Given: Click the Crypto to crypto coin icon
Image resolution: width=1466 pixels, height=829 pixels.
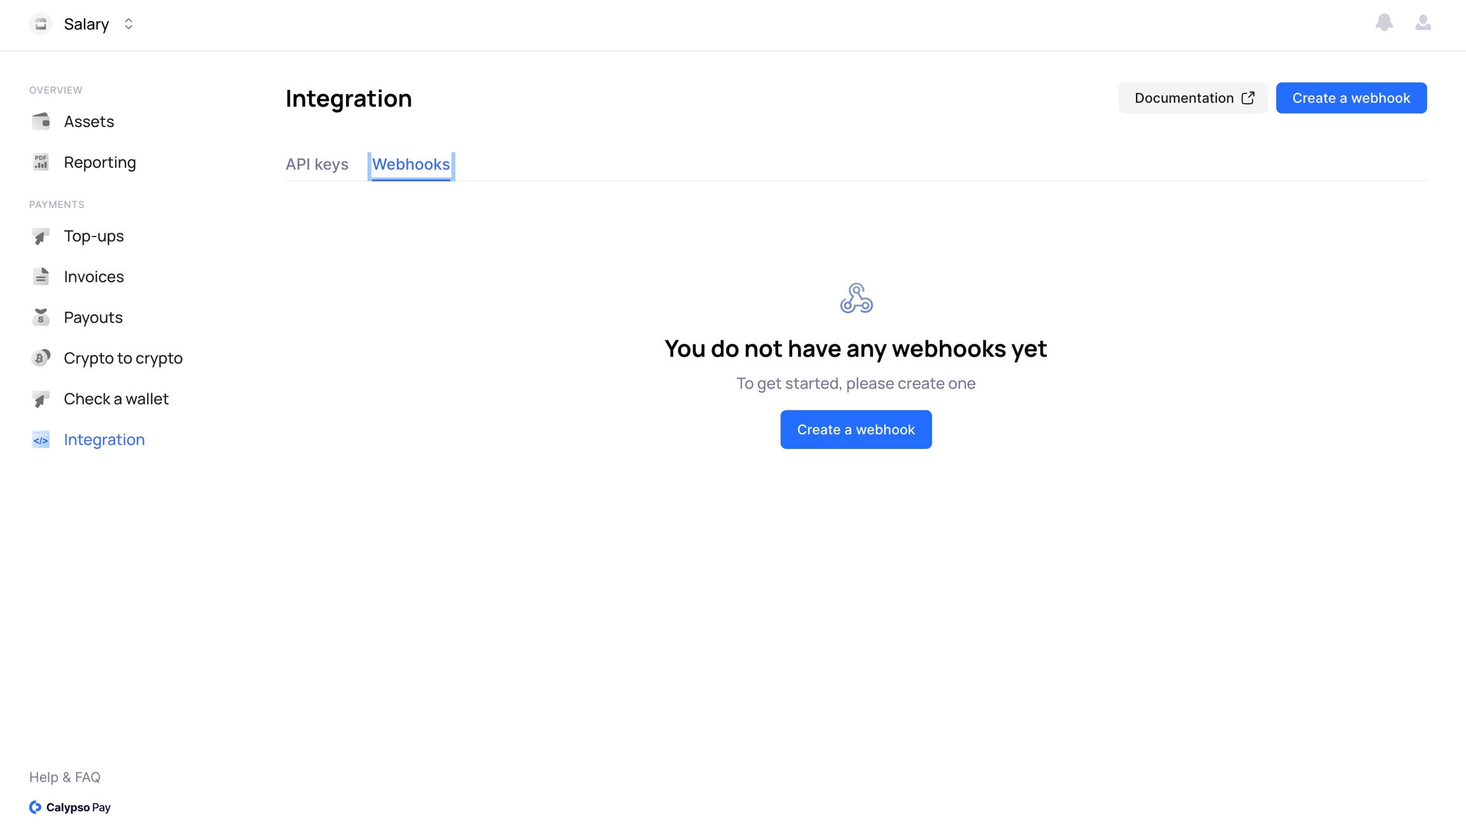Looking at the screenshot, I should pyautogui.click(x=41, y=358).
